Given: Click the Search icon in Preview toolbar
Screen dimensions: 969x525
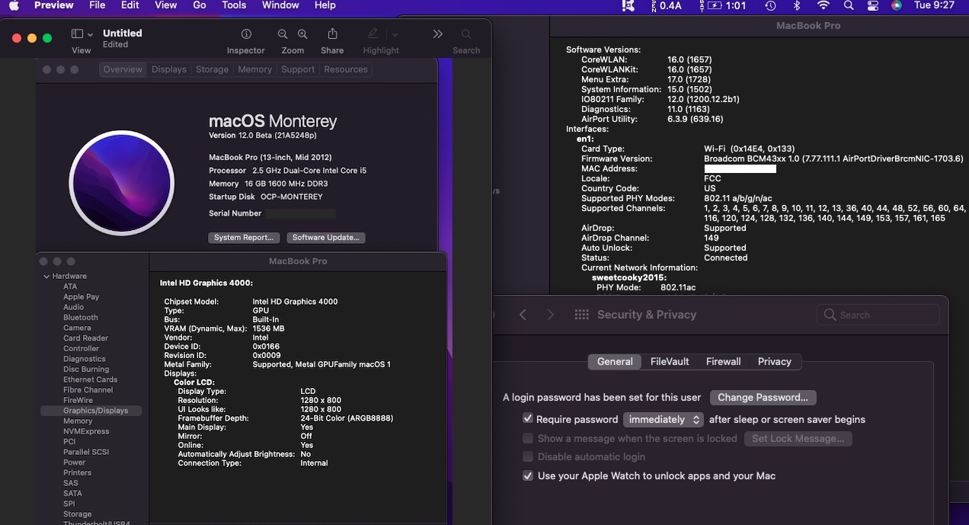Looking at the screenshot, I should pos(466,34).
